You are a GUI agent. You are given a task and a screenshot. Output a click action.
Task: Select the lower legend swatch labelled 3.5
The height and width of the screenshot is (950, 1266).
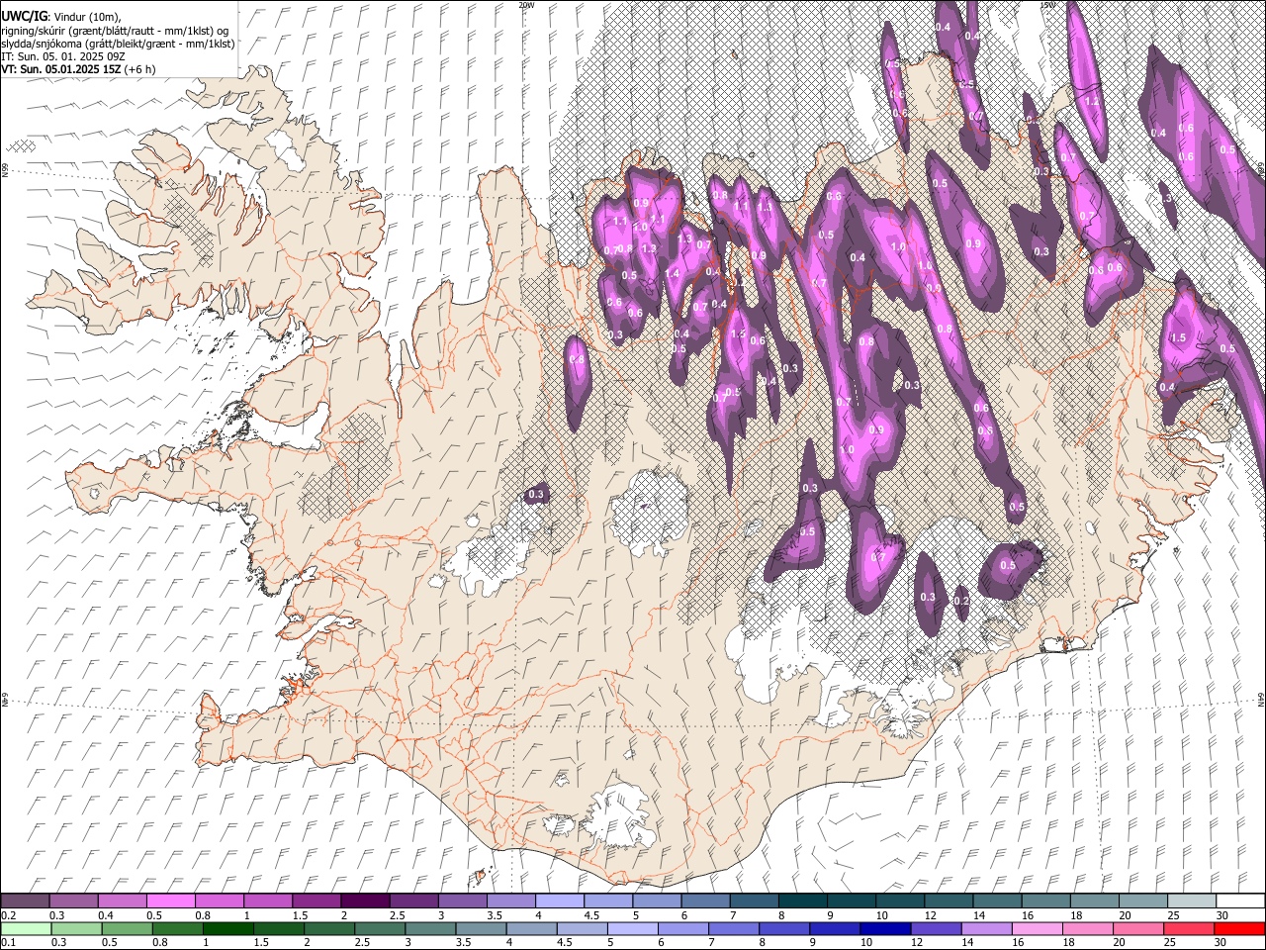481,928
